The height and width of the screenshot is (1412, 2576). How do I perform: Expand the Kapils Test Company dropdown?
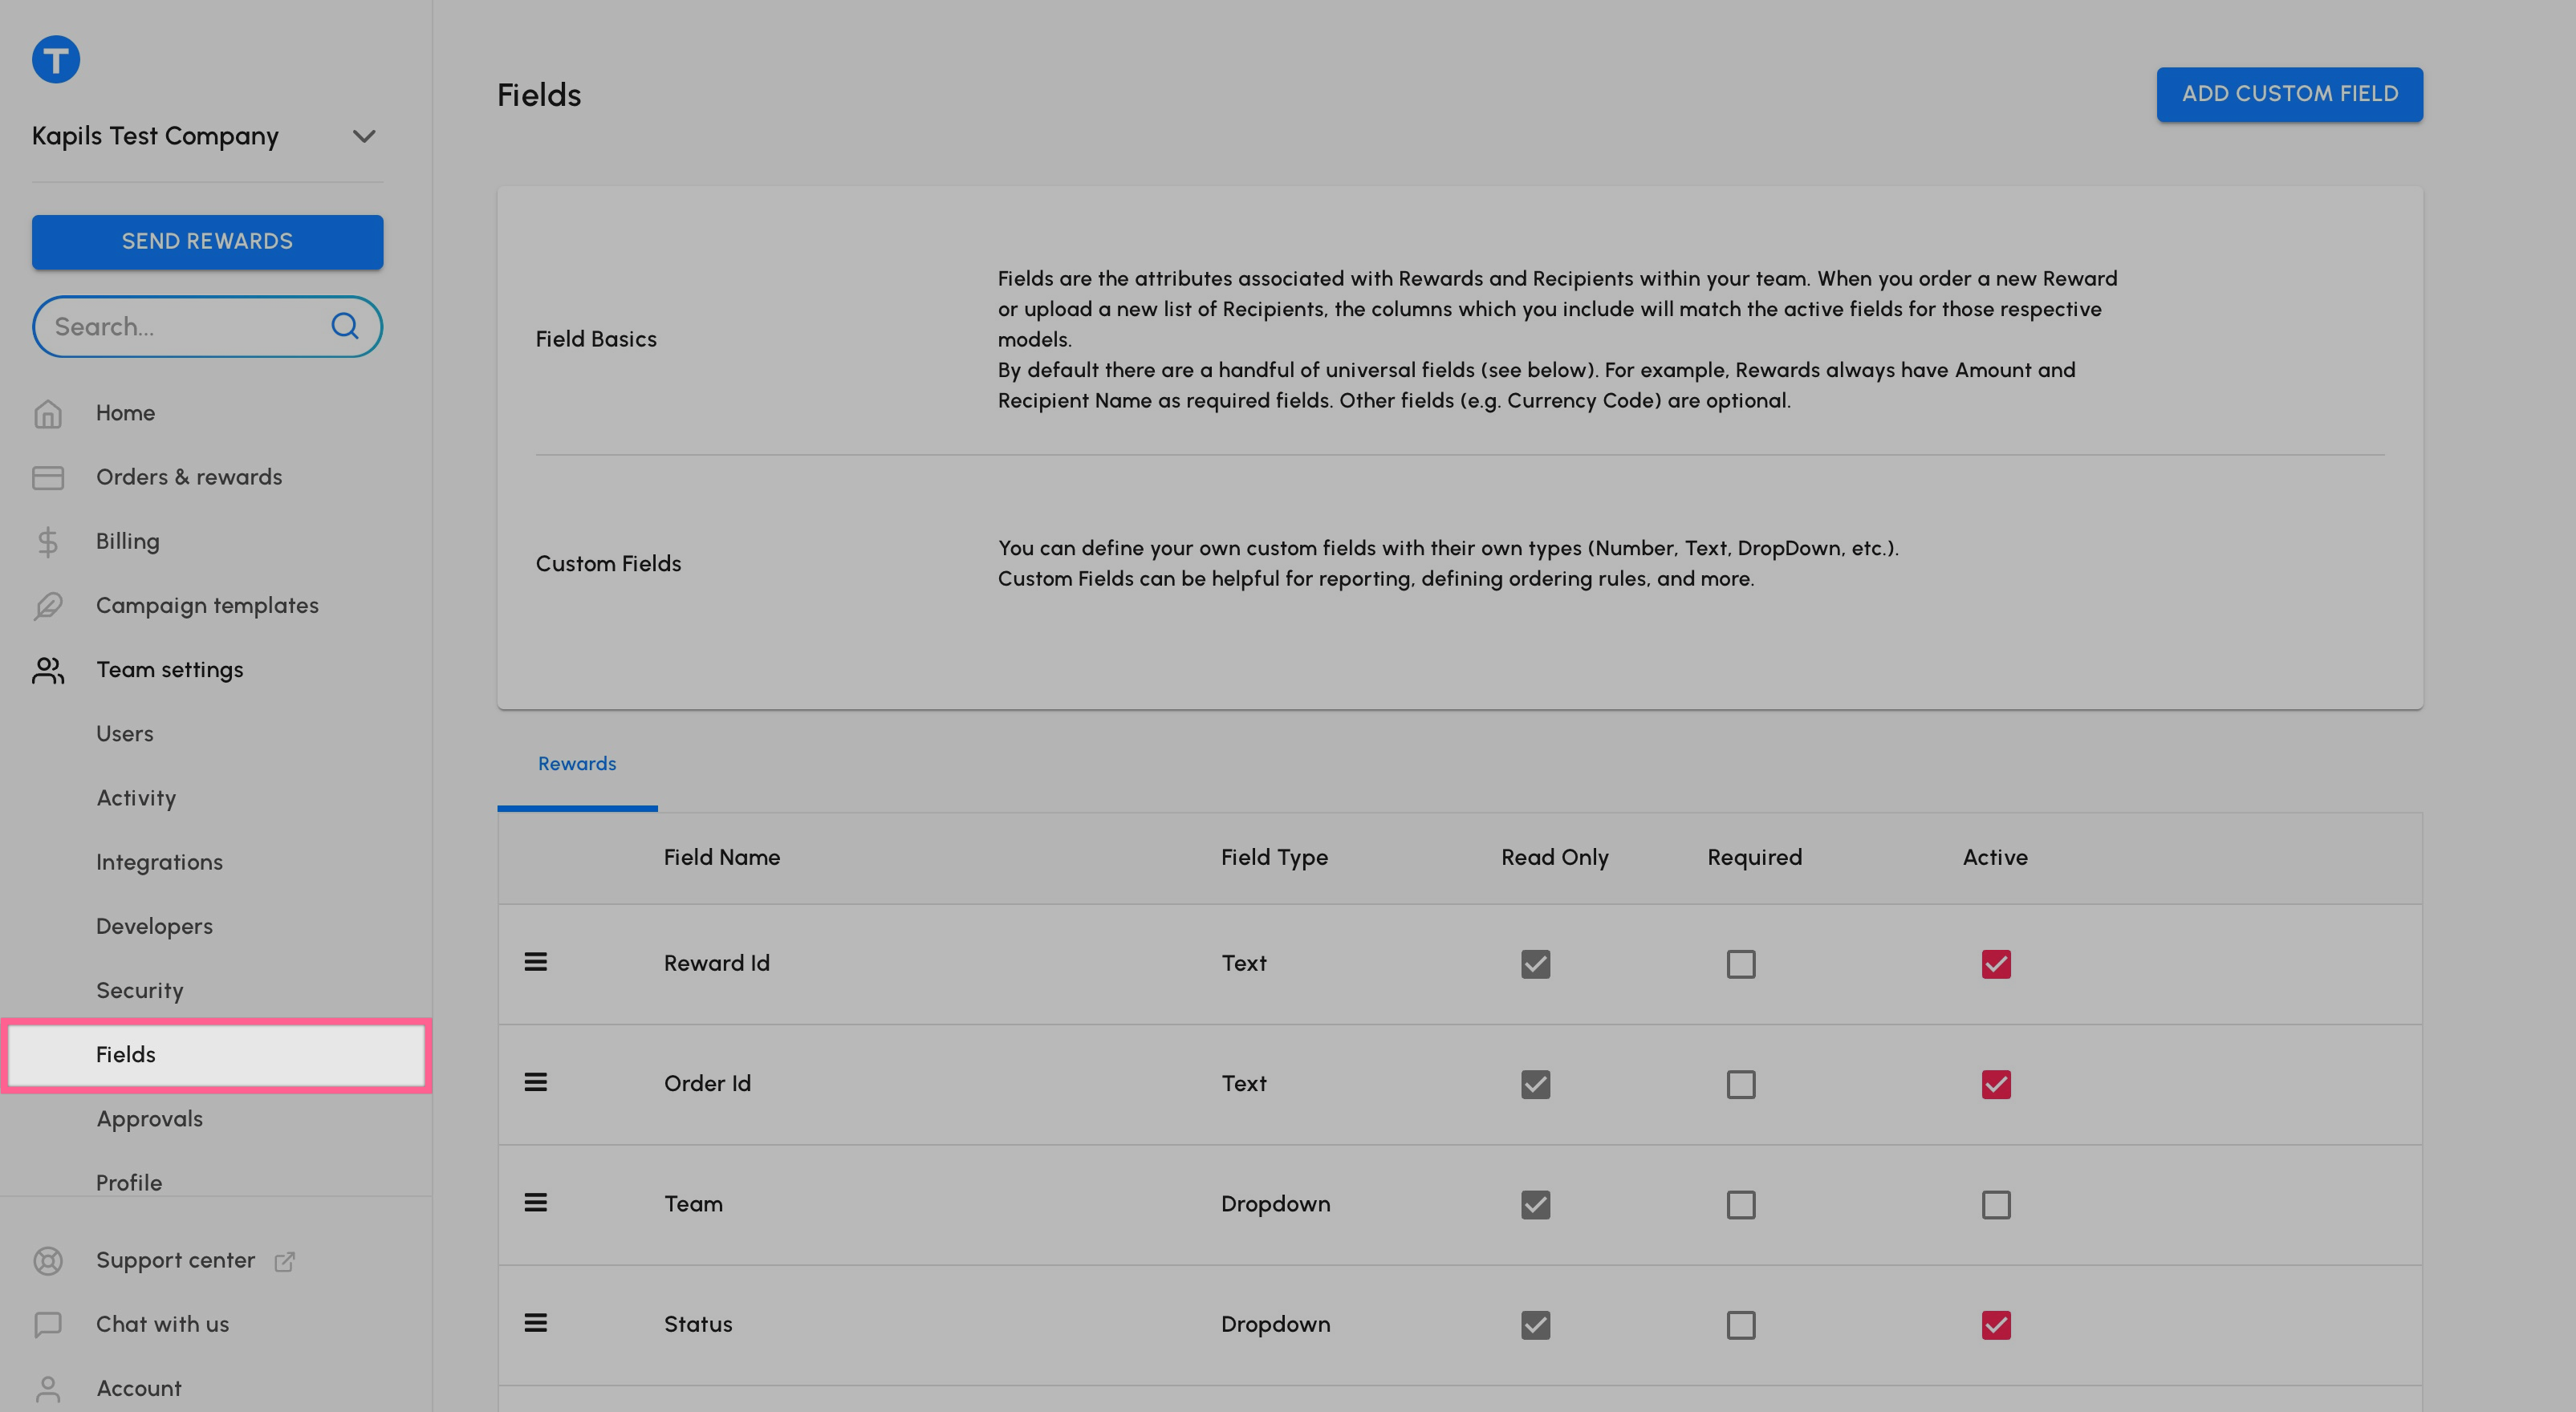(x=364, y=136)
